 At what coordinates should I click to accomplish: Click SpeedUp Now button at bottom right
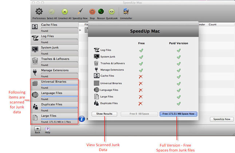(x=222, y=119)
